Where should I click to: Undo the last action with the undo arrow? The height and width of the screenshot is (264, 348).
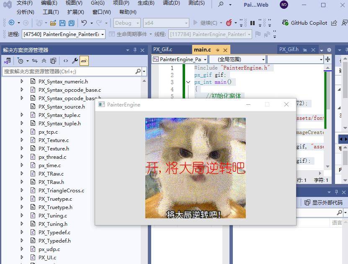84,23
